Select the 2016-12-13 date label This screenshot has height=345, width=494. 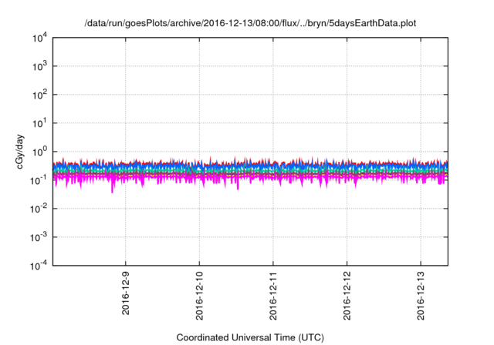pyautogui.click(x=421, y=296)
